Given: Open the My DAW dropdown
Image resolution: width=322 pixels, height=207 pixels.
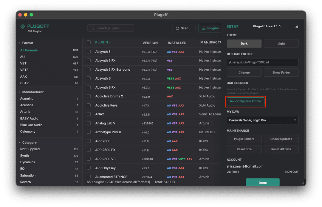Looking at the screenshot, I should pyautogui.click(x=262, y=120).
